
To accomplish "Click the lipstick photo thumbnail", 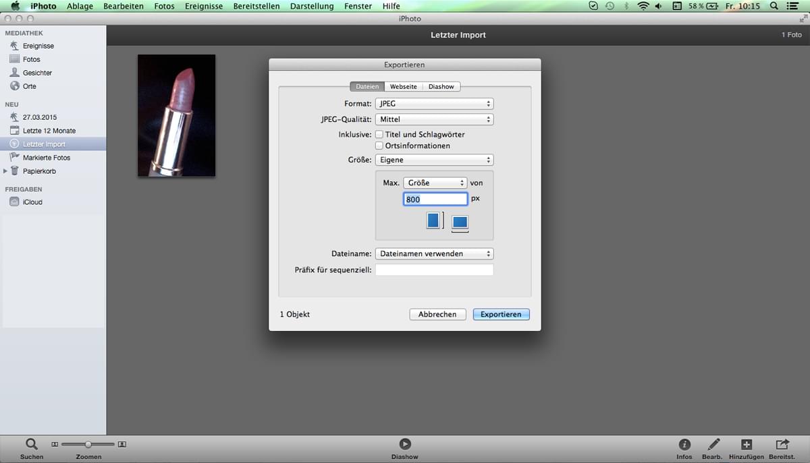I will pos(176,116).
